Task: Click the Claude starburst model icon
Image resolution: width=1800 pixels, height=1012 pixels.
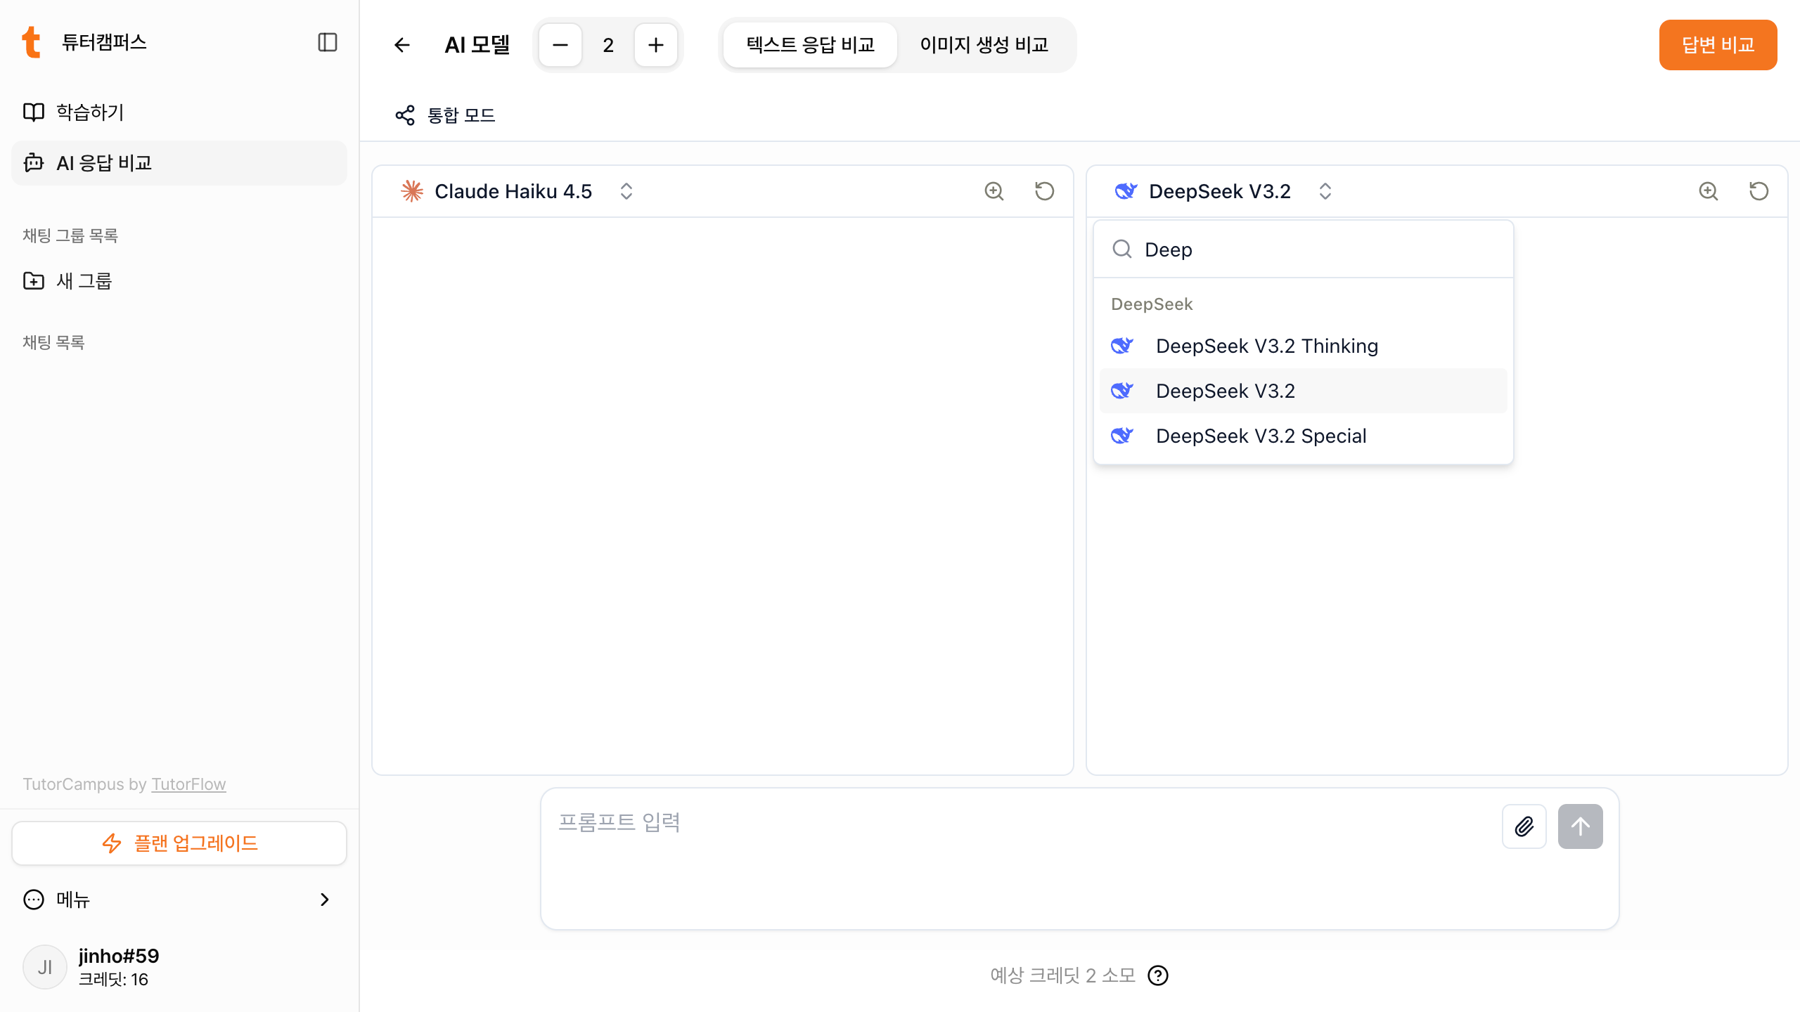Action: [x=411, y=191]
